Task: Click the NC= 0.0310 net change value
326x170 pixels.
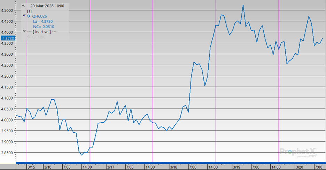Action: (x=43, y=26)
